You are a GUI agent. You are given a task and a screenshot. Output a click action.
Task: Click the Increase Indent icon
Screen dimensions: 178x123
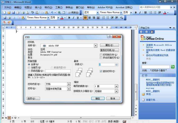[116, 18]
